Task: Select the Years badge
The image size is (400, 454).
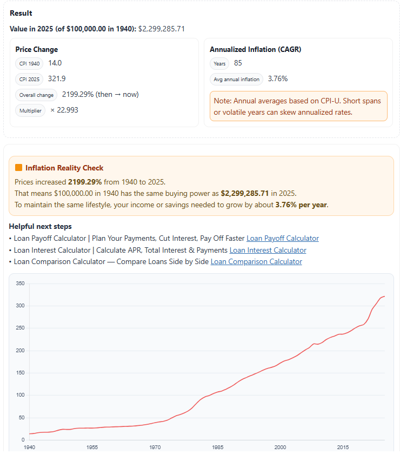Action: [219, 63]
